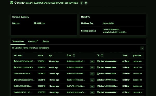Open sender address 0xfa34387052a3b7a
Screen dimensions: 156x96
pos(76,92)
